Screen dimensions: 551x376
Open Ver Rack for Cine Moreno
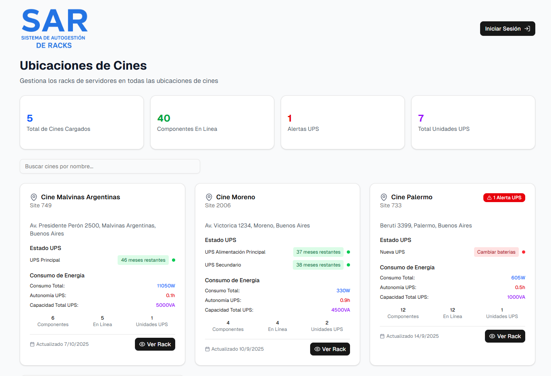click(330, 349)
